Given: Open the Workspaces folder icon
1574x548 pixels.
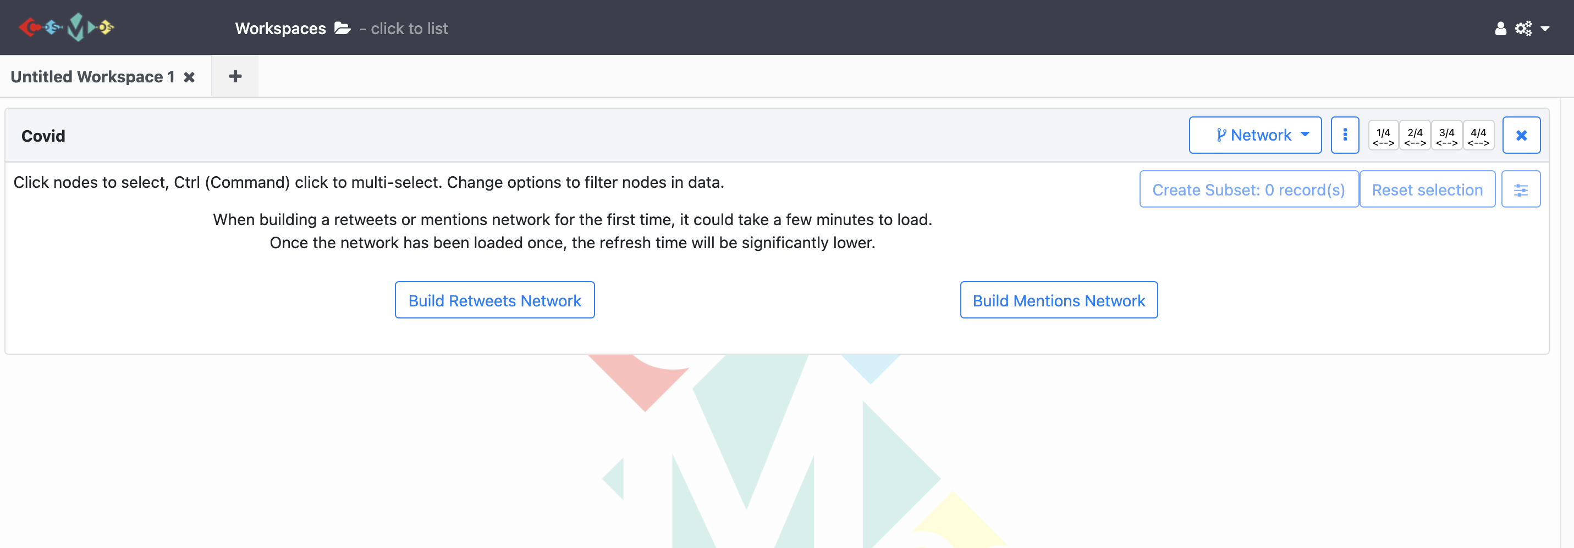Looking at the screenshot, I should (x=342, y=28).
